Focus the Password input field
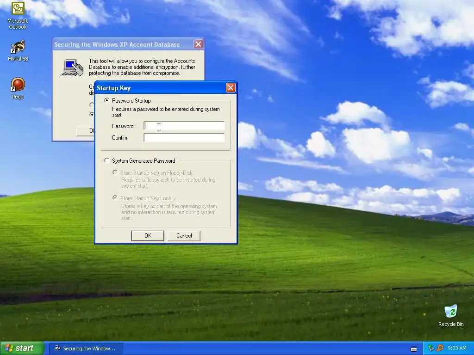This screenshot has height=355, width=474. coord(184,126)
